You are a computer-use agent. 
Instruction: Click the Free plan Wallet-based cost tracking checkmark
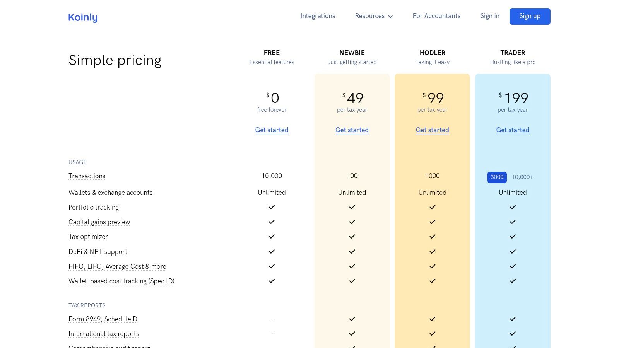[272, 281]
